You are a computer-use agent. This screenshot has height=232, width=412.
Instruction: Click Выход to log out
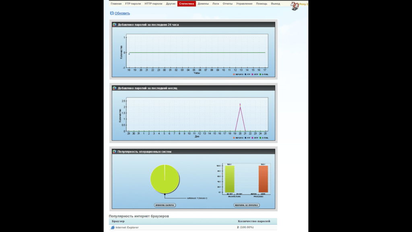tap(275, 4)
